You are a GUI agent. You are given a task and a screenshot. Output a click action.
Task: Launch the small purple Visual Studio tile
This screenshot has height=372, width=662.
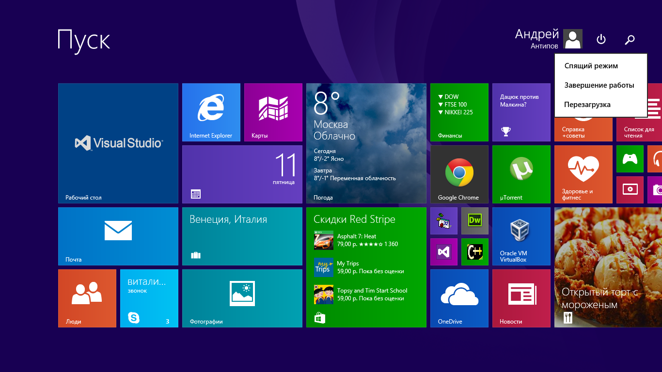tap(443, 252)
